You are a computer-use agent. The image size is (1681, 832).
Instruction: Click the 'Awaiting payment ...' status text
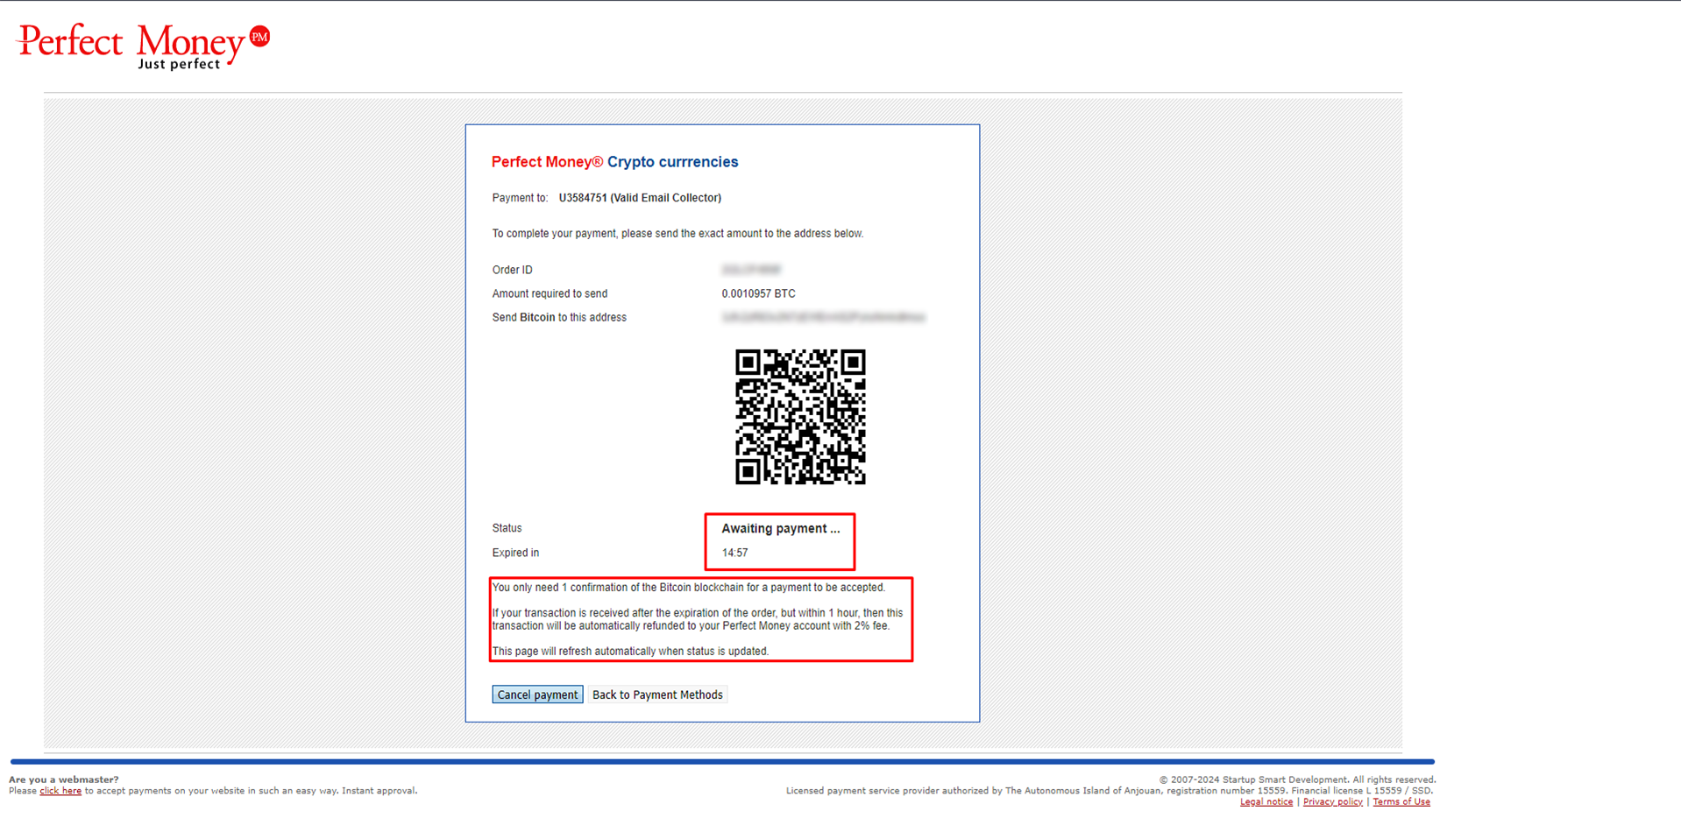[x=780, y=528]
